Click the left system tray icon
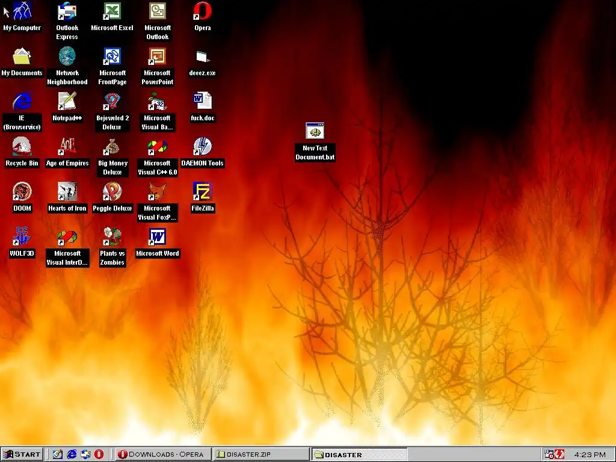Screen dimensions: 616x462 coord(549,454)
